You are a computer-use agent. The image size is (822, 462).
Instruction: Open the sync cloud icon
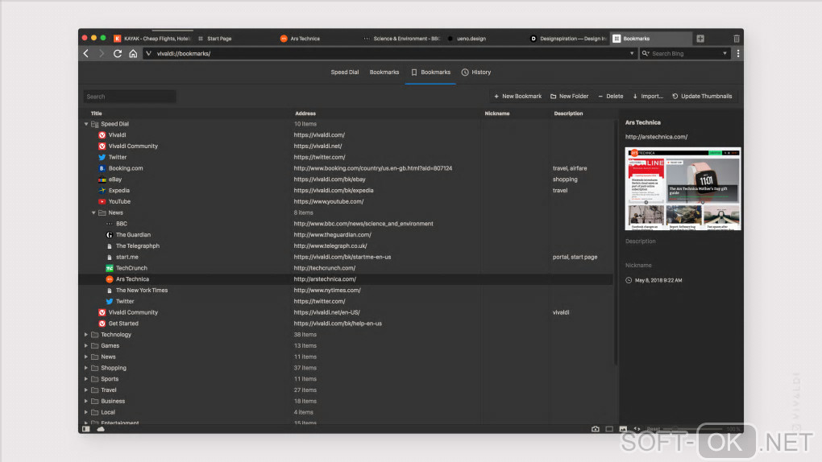coord(101,428)
